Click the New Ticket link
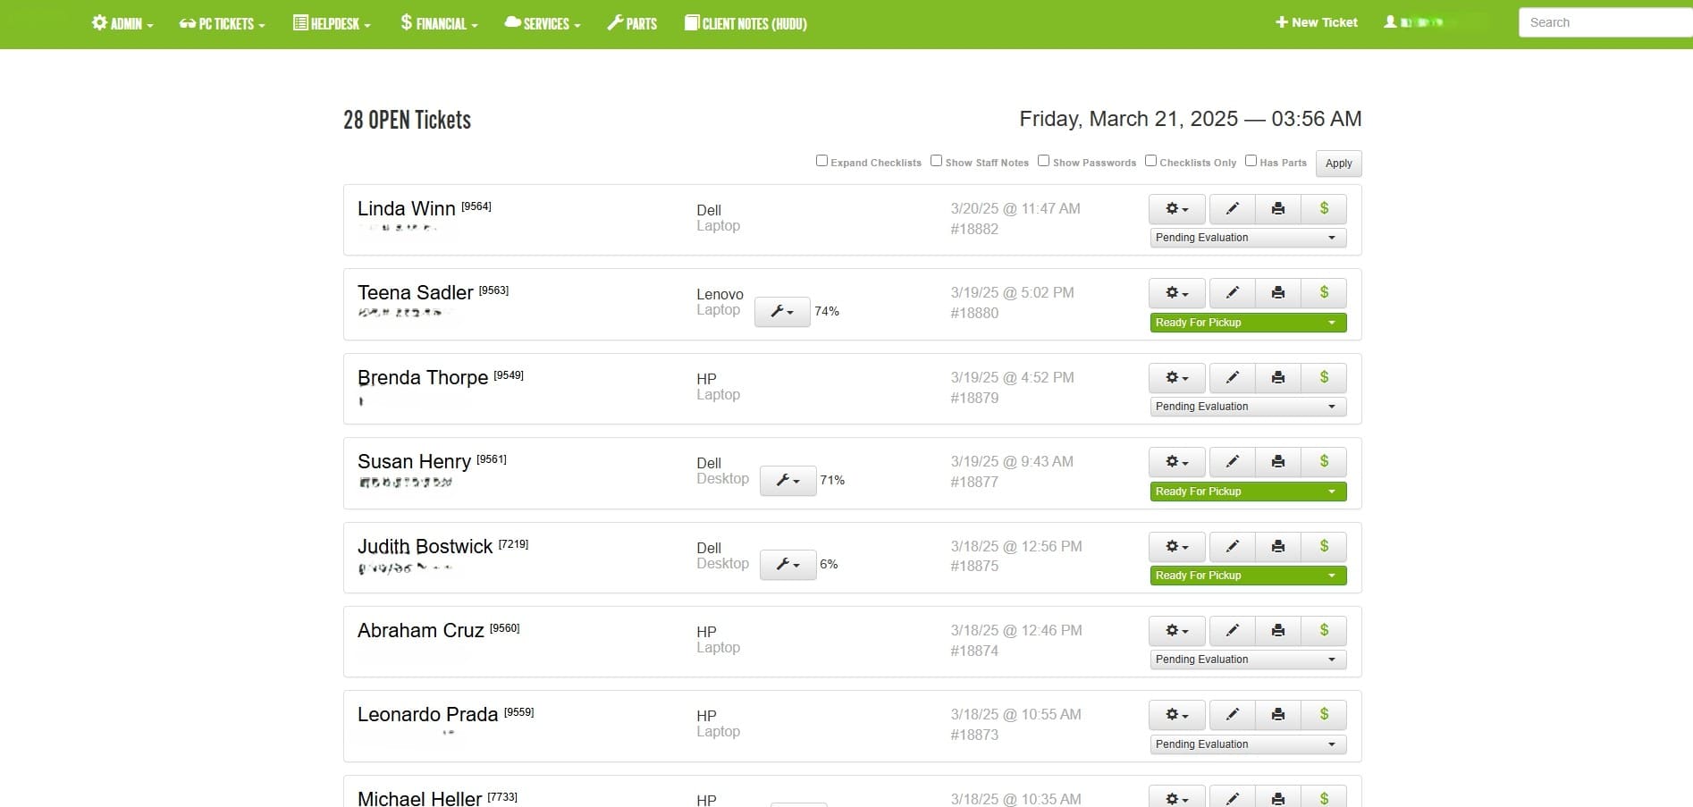The height and width of the screenshot is (807, 1693). click(x=1316, y=22)
